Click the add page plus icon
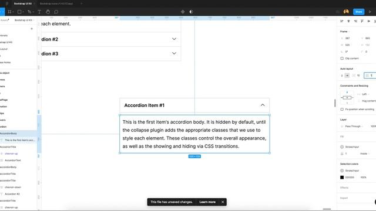 click(x=32, y=29)
